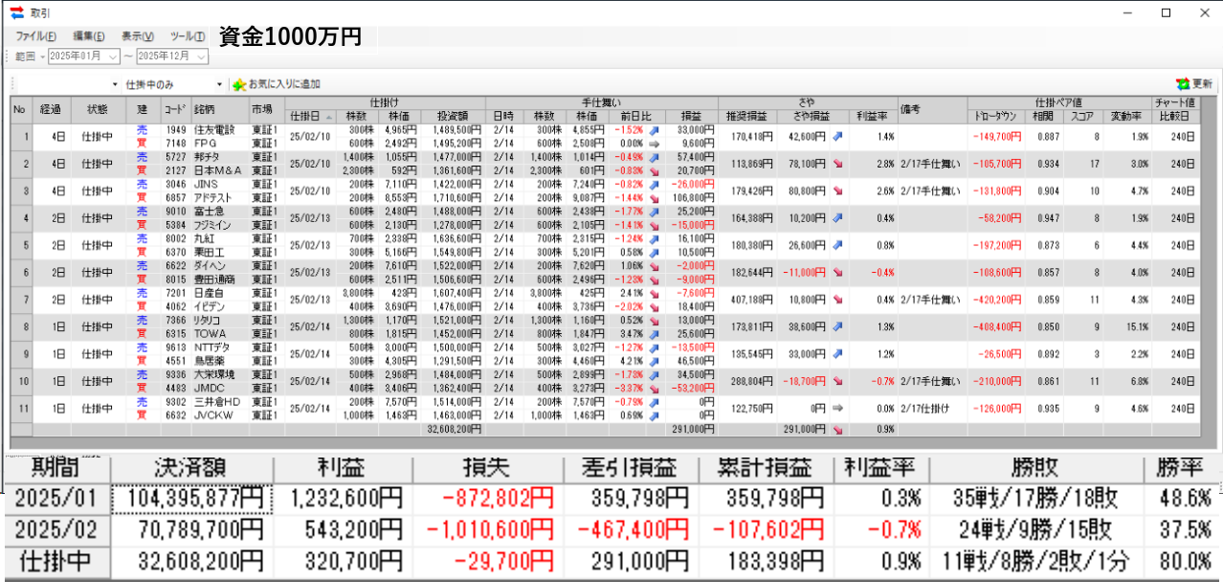The height and width of the screenshot is (582, 1223).
Task: Click the vertical scrollbar right of the table
Action: tap(1208, 268)
